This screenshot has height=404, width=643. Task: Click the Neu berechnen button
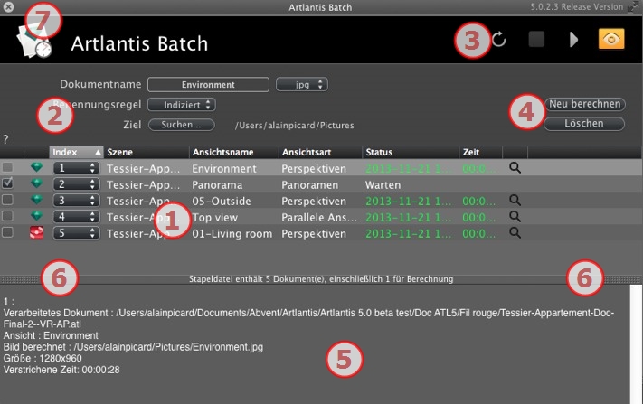pos(585,104)
